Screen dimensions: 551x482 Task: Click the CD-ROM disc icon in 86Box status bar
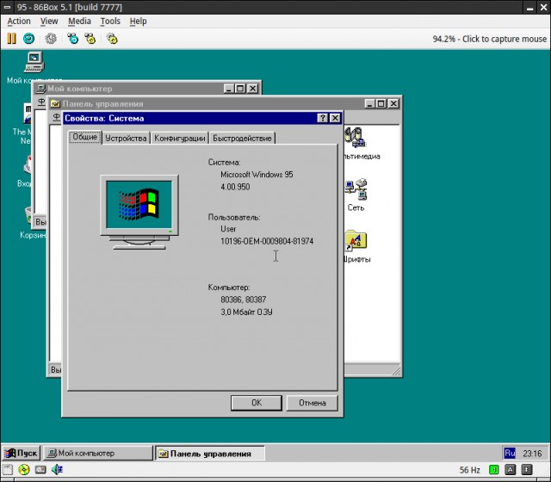[x=23, y=470]
